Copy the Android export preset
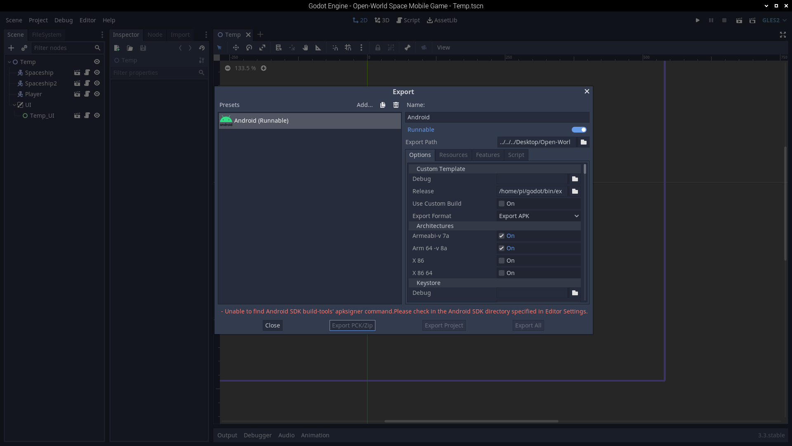This screenshot has height=446, width=792. coord(382,104)
